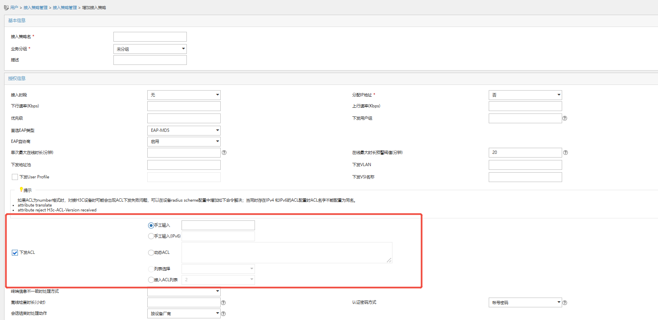The height and width of the screenshot is (320, 658).
Task: Click help icon next to 认证密码方式 dropdown
Action: (x=565, y=303)
